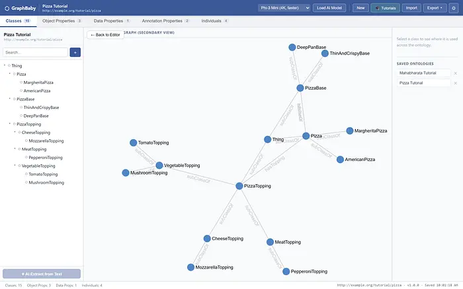Select the Thing node circle in graph

click(x=267, y=139)
